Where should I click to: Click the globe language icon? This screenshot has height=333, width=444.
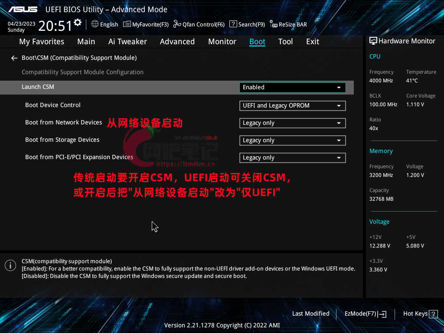tap(95, 24)
